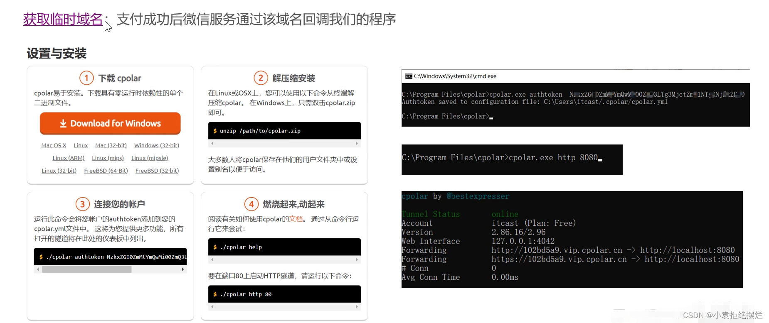The image size is (769, 323).
Task: Click left scroll arrow under authtoken command
Action: point(38,269)
